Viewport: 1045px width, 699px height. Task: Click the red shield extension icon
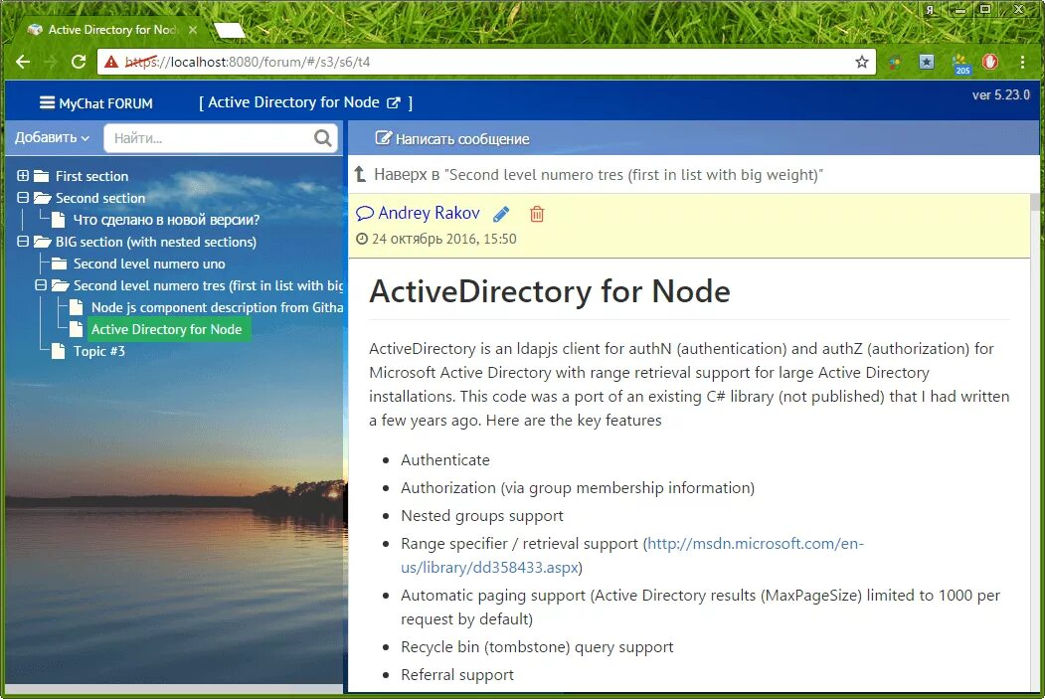990,62
